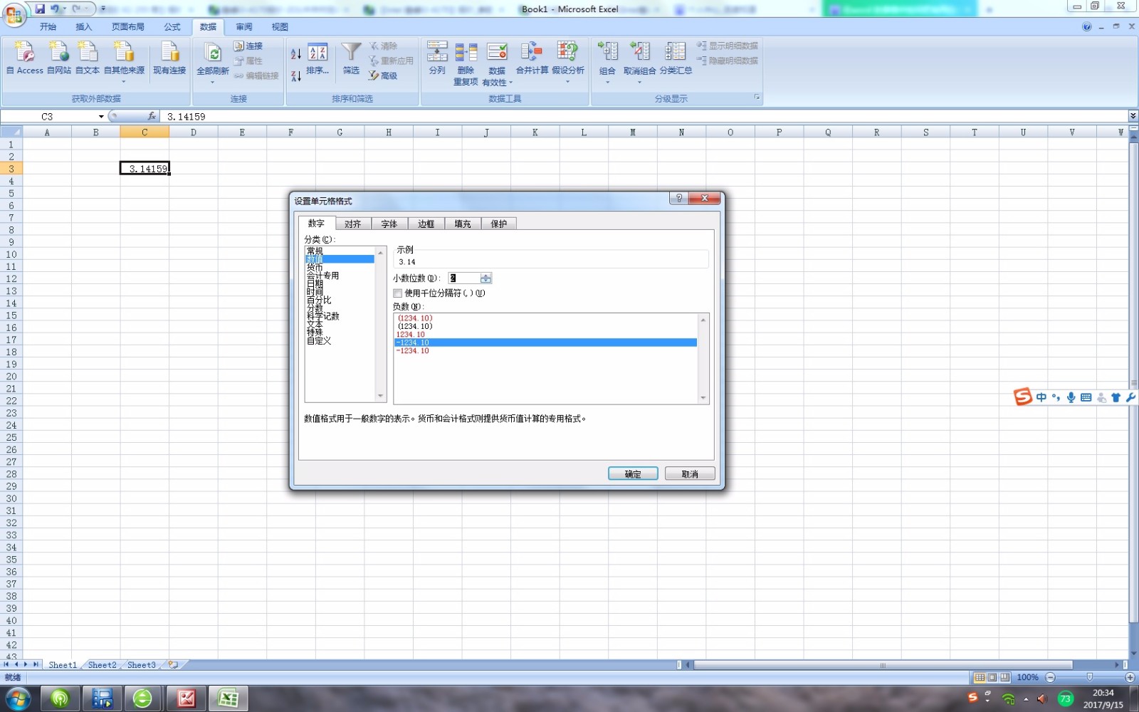Select 货币 in the category list

[x=315, y=268]
